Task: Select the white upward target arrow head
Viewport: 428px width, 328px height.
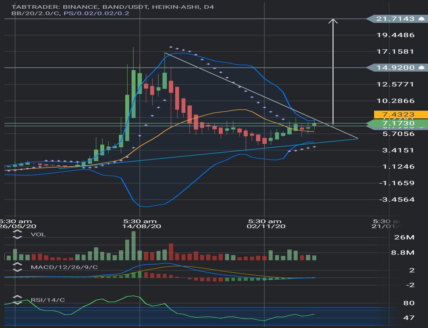Action: tap(333, 21)
